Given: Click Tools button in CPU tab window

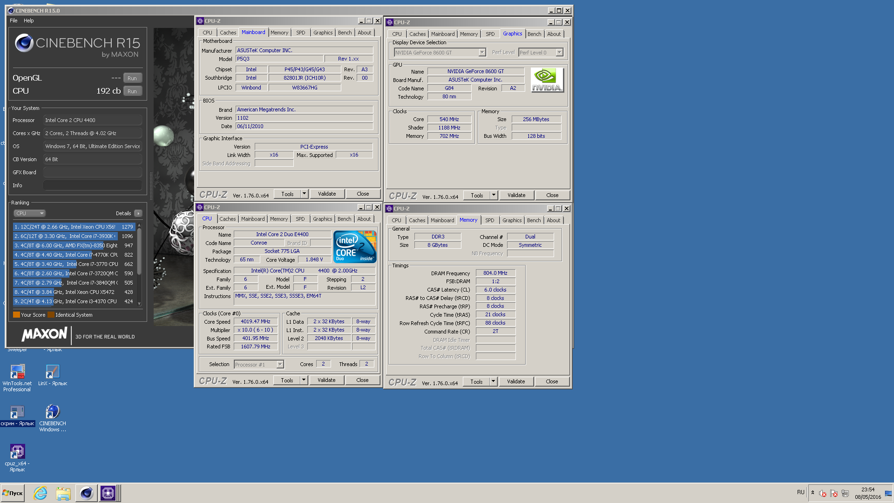Looking at the screenshot, I should [287, 380].
